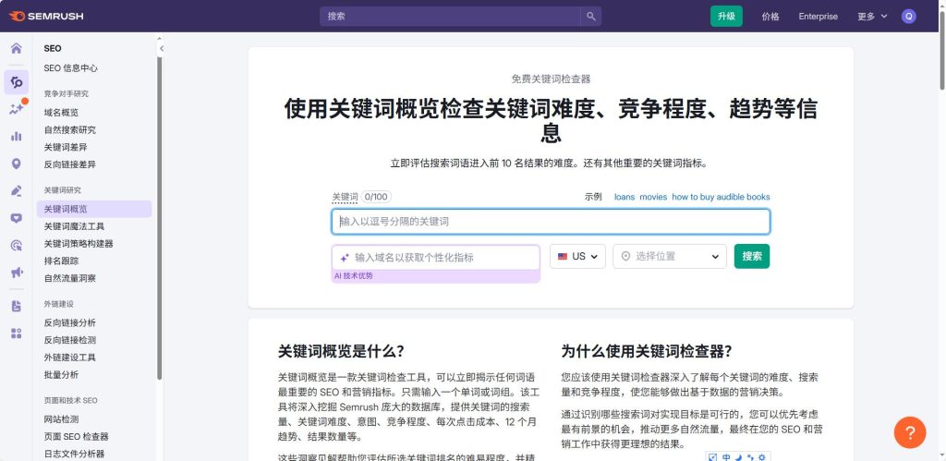Image resolution: width=946 pixels, height=461 pixels.
Task: Open the 选择位置 location dropdown
Action: [x=670, y=257]
